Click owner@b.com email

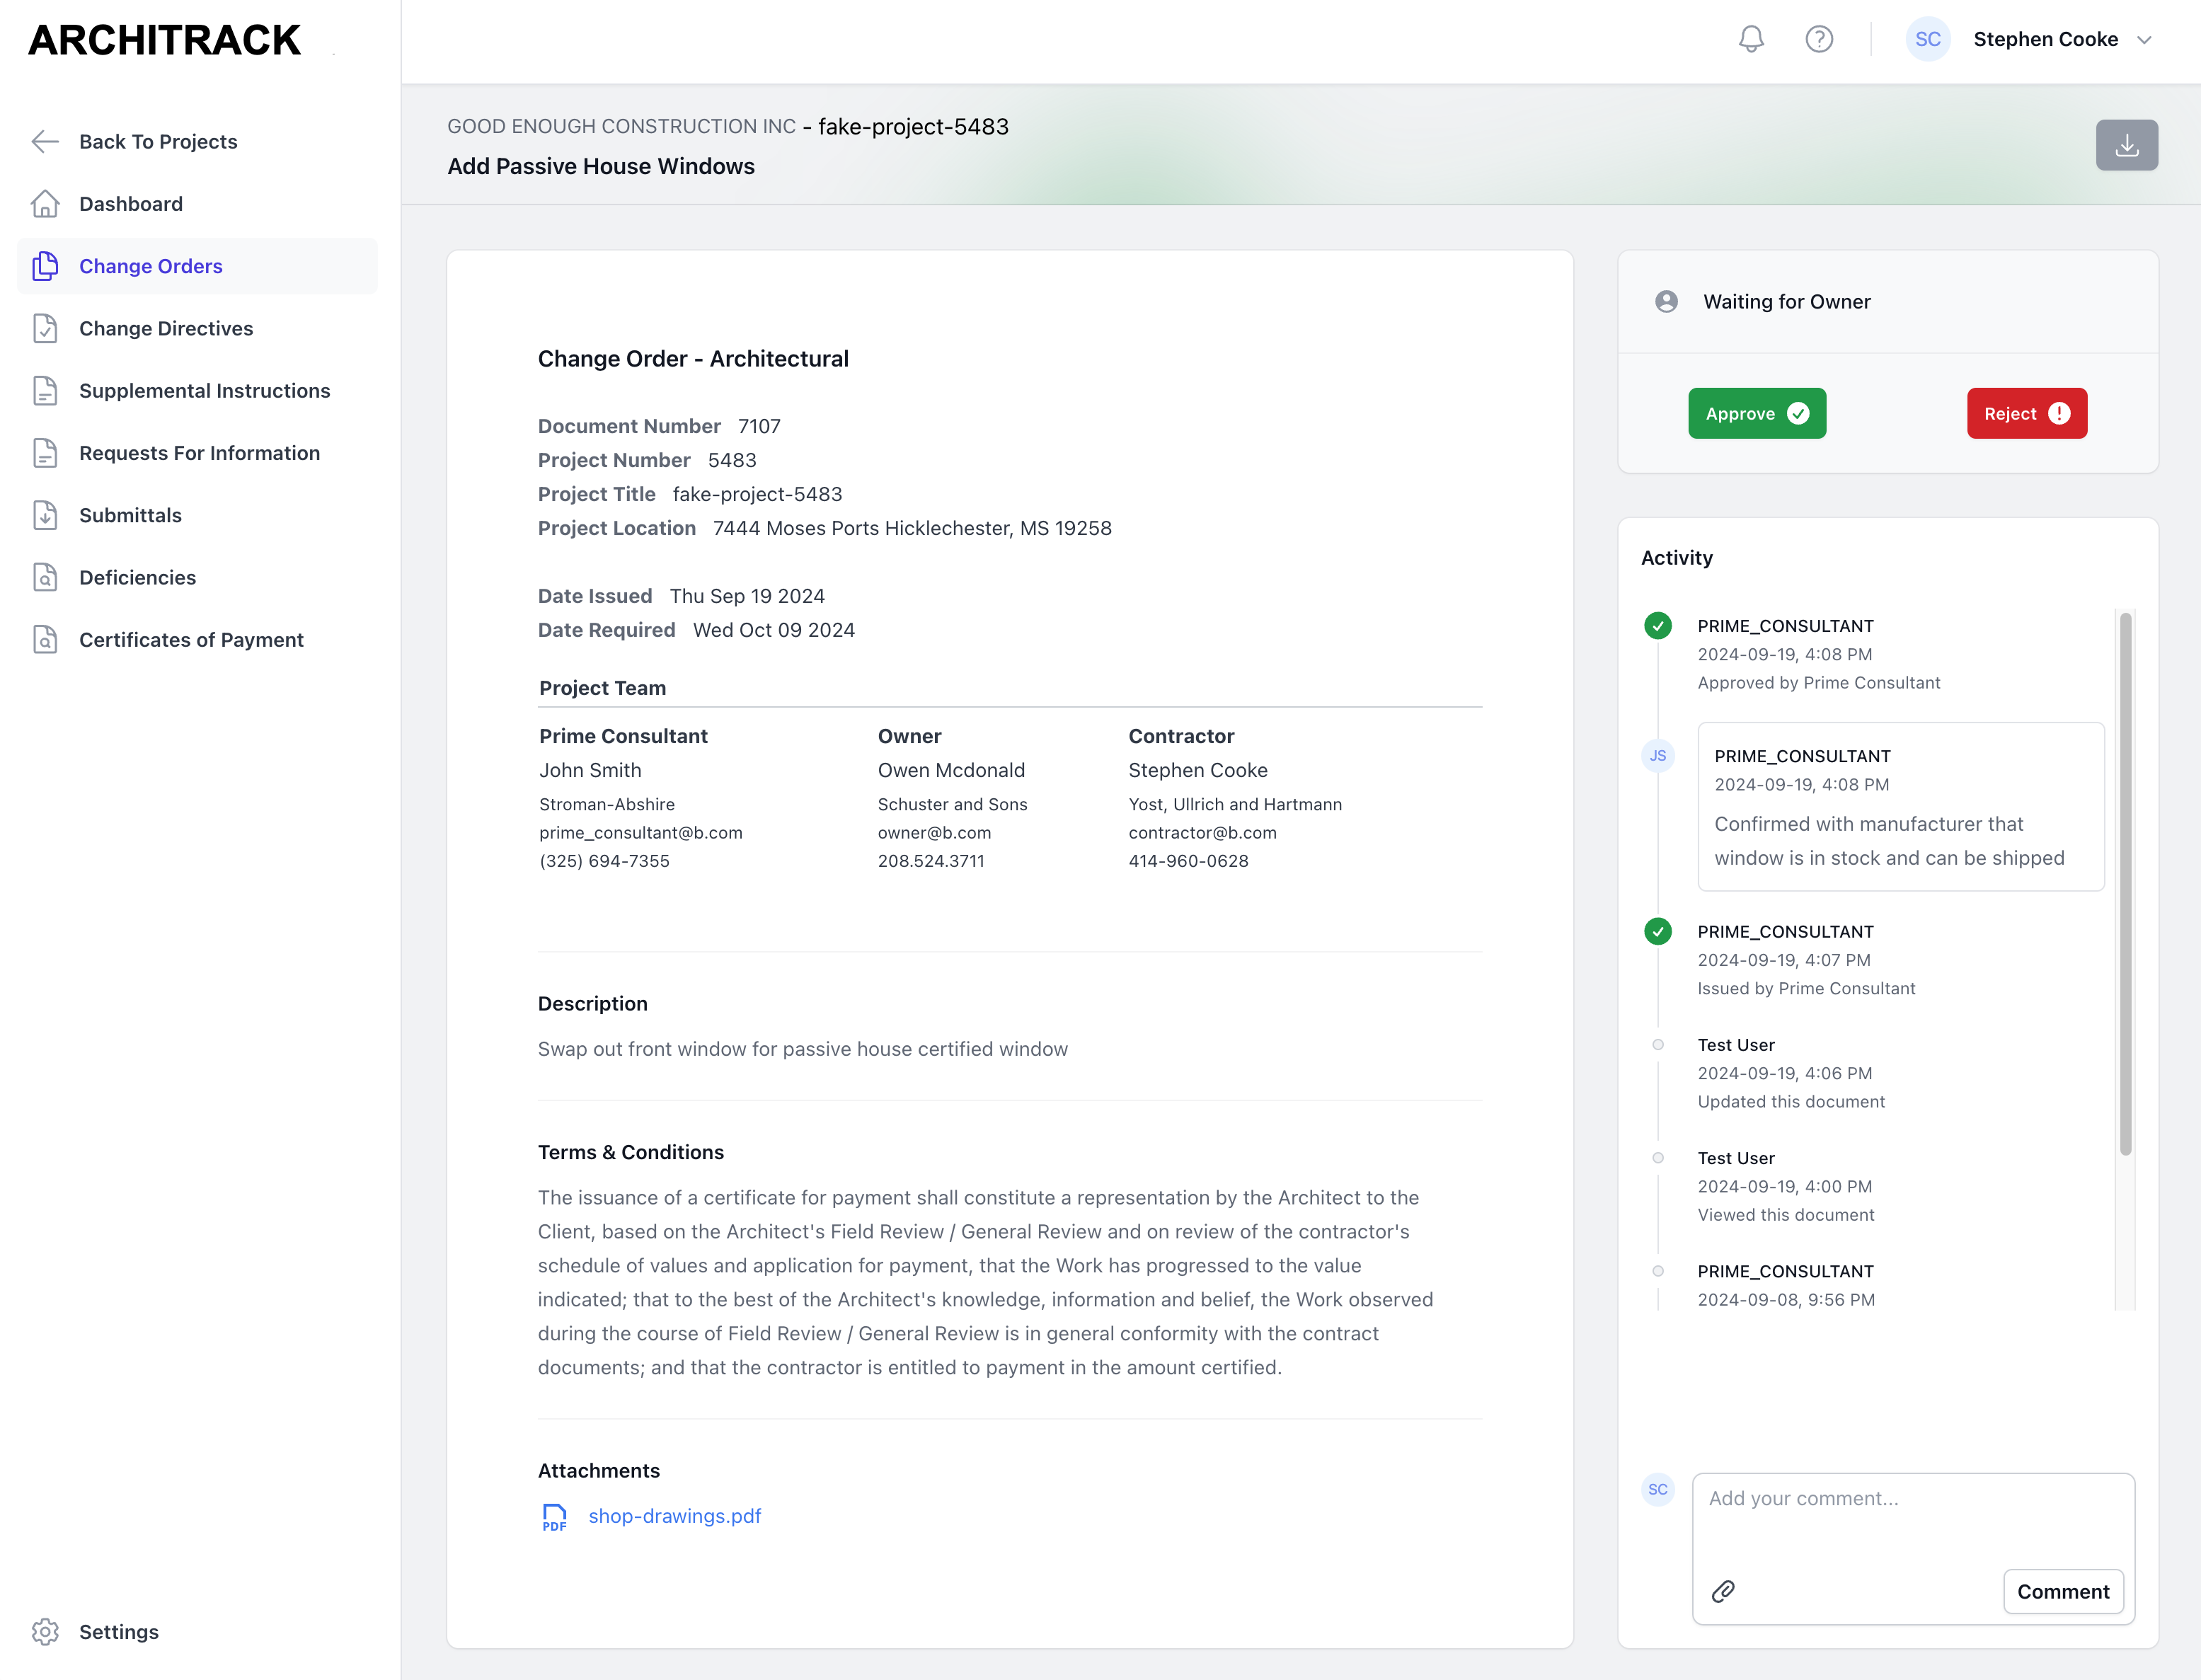(x=934, y=832)
